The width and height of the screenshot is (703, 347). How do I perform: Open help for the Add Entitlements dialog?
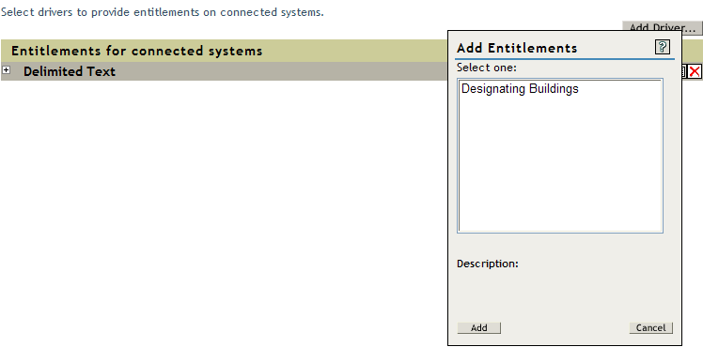(x=663, y=47)
